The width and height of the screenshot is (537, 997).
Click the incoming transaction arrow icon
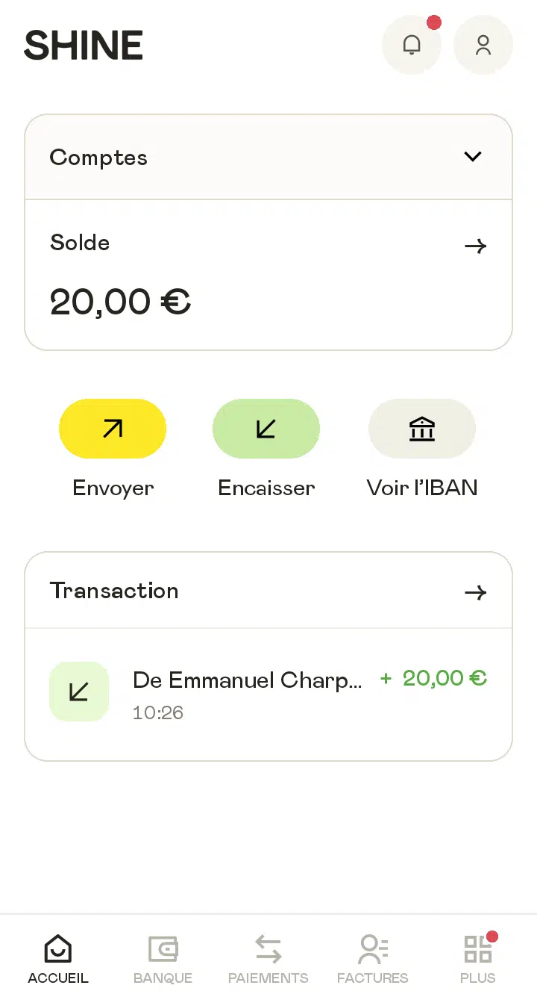click(x=79, y=692)
